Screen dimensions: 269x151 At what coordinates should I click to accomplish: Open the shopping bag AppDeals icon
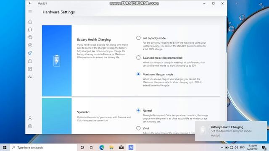[x=30, y=61]
